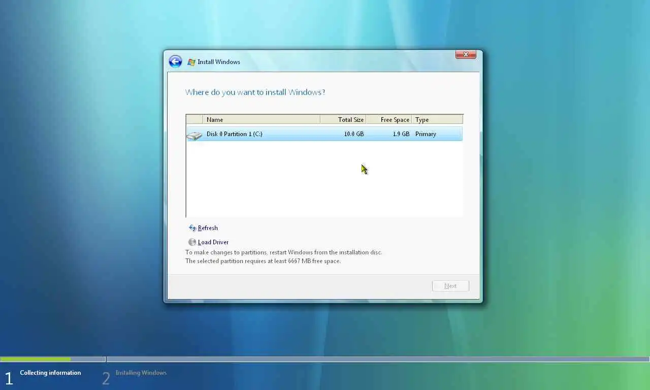Select the Disk 0 Partition 1 (C:) row
650x390 pixels.
(324, 134)
